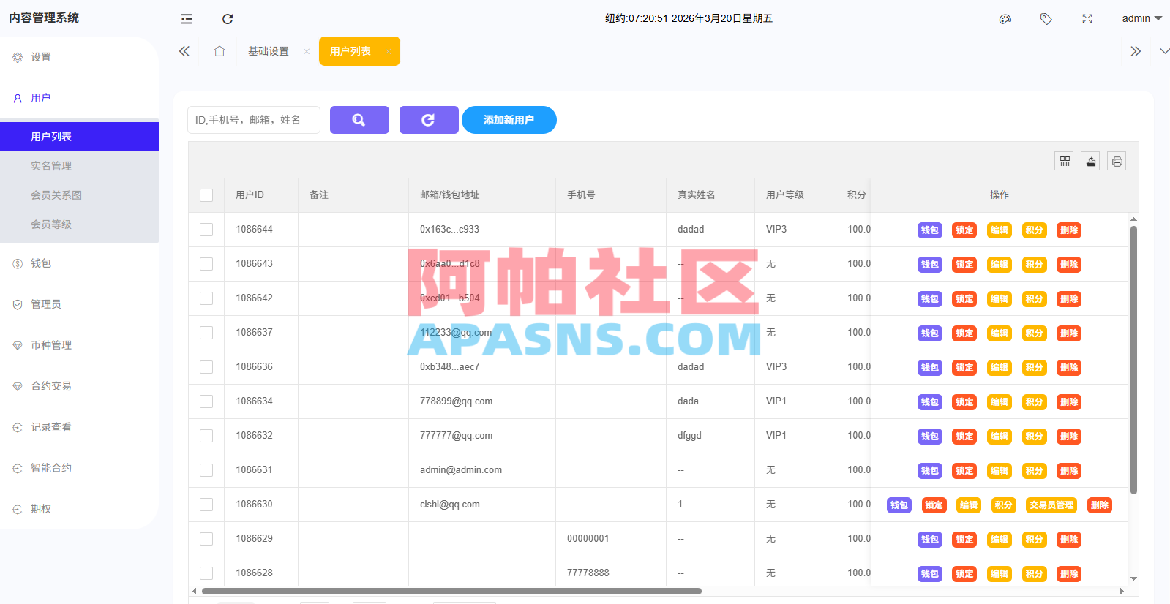Select user 1086634's checkbox
The width and height of the screenshot is (1170, 604).
[x=206, y=401]
